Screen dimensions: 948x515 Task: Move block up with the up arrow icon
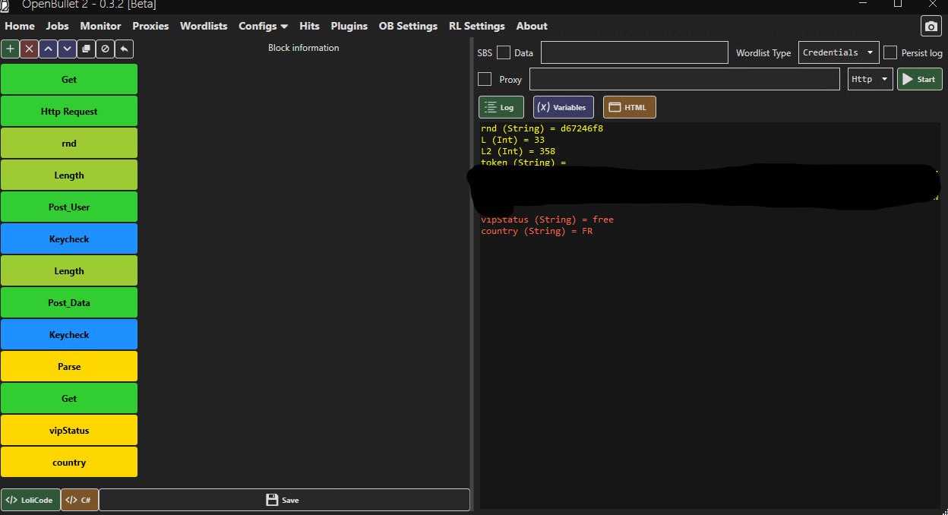tap(48, 49)
